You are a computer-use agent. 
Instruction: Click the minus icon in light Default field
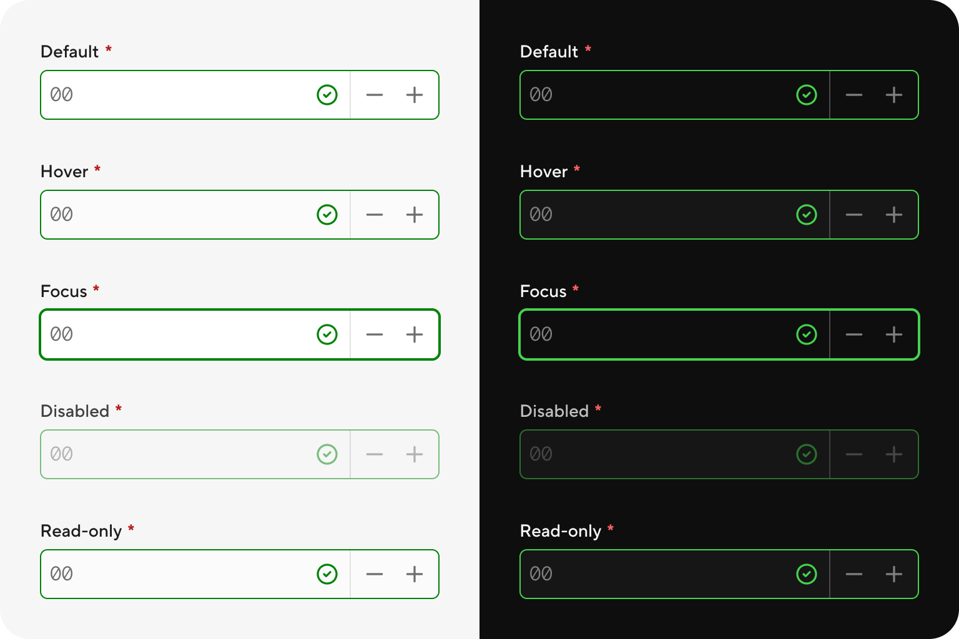point(375,95)
